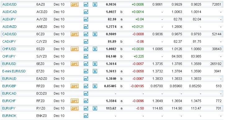Click the OPT options icon for AUD/USD
225x120 pixels.
pyautogui.click(x=74, y=4)
